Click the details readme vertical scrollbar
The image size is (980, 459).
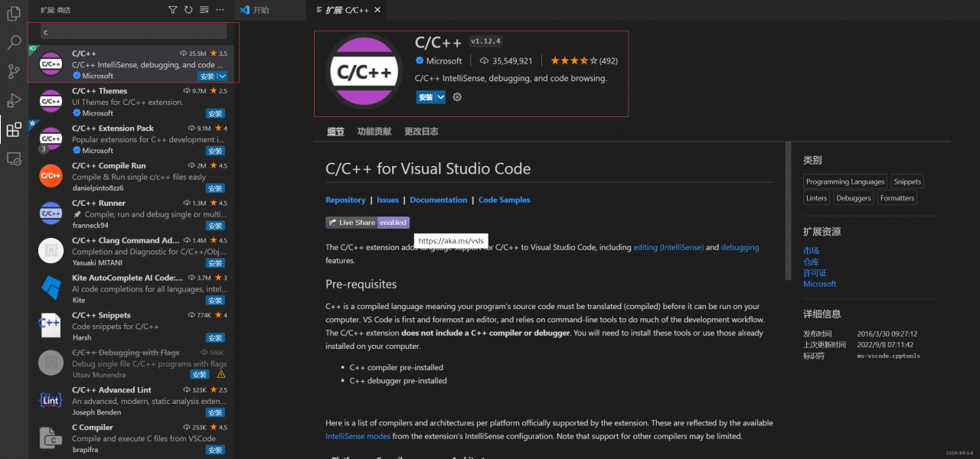789,210
